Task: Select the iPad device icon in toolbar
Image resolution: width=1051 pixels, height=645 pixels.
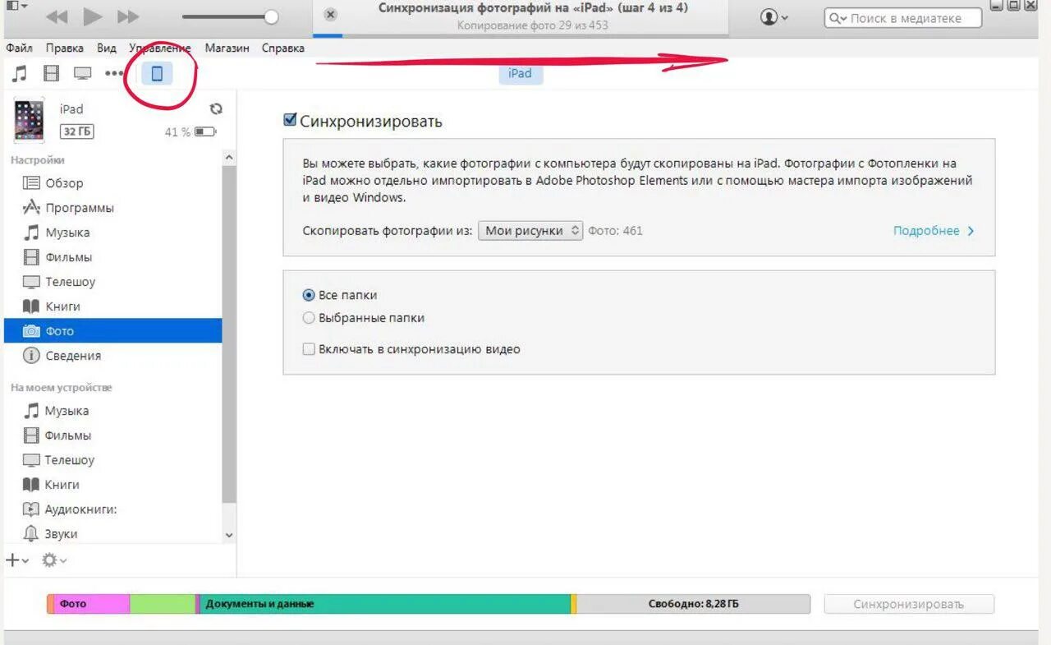Action: point(157,74)
